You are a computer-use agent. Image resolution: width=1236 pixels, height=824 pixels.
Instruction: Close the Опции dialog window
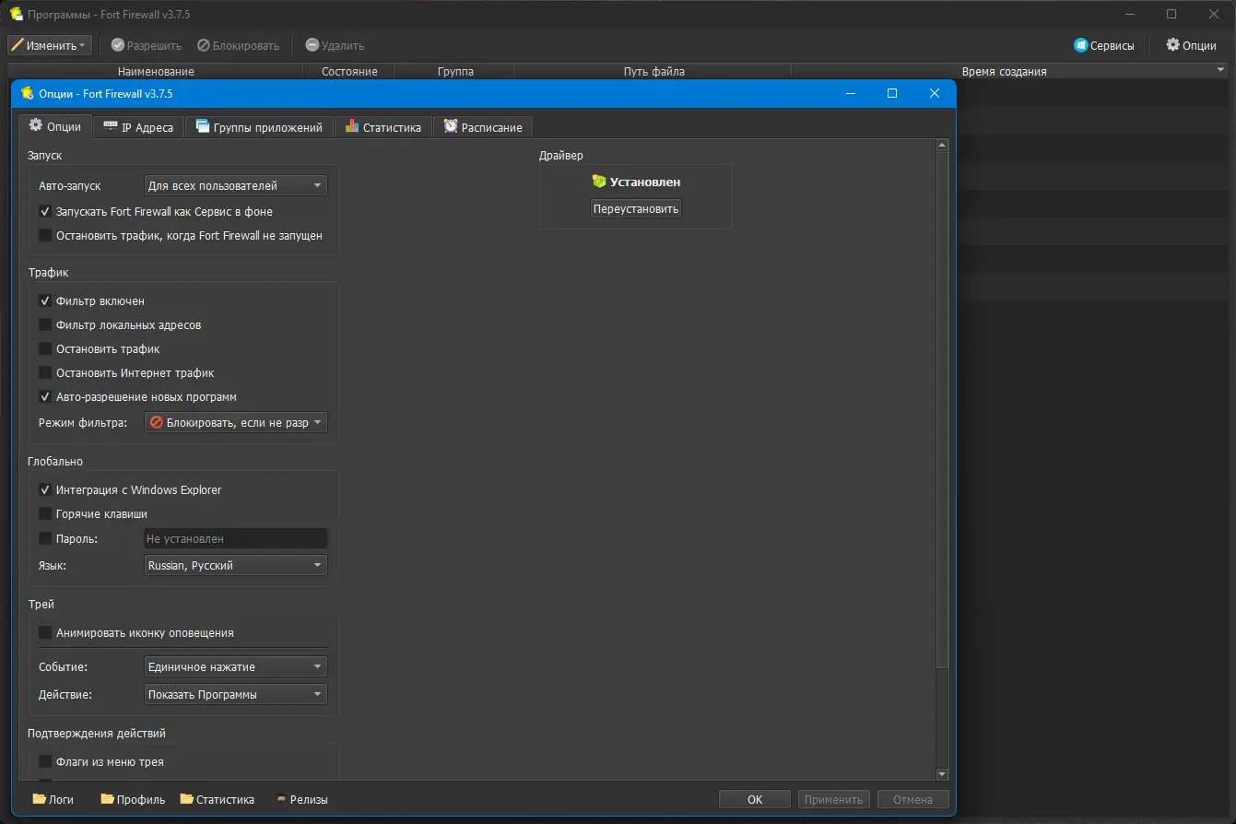(935, 93)
